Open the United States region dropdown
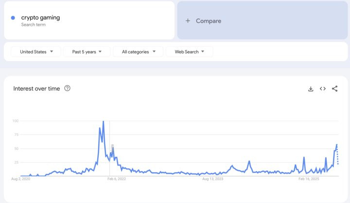The image size is (350, 203). tap(36, 52)
